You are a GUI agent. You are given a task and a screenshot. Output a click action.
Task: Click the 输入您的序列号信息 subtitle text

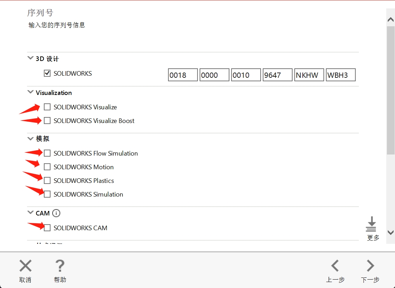57,25
